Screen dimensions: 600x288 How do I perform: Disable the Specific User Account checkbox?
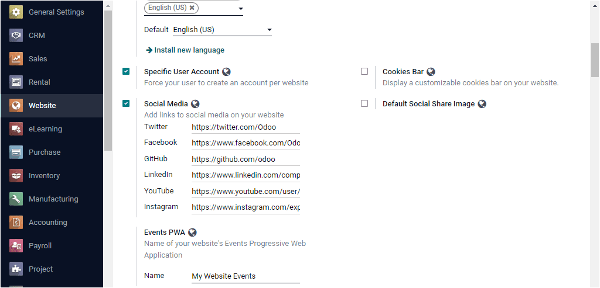(126, 71)
